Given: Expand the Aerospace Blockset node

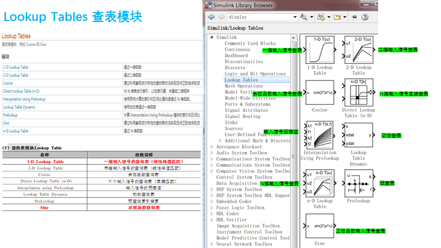Looking at the screenshot, I should coord(212,147).
